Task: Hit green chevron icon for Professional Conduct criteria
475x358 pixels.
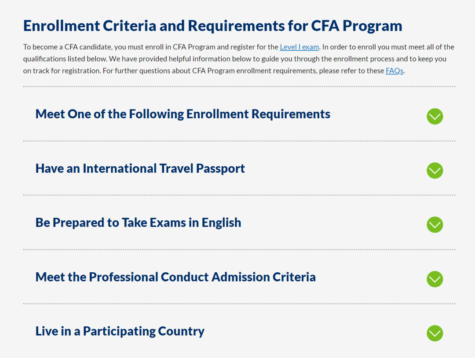Action: (x=435, y=279)
